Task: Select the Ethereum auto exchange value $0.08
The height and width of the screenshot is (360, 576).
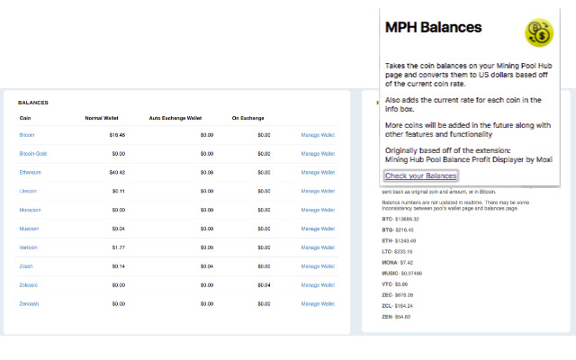Action: [207, 173]
